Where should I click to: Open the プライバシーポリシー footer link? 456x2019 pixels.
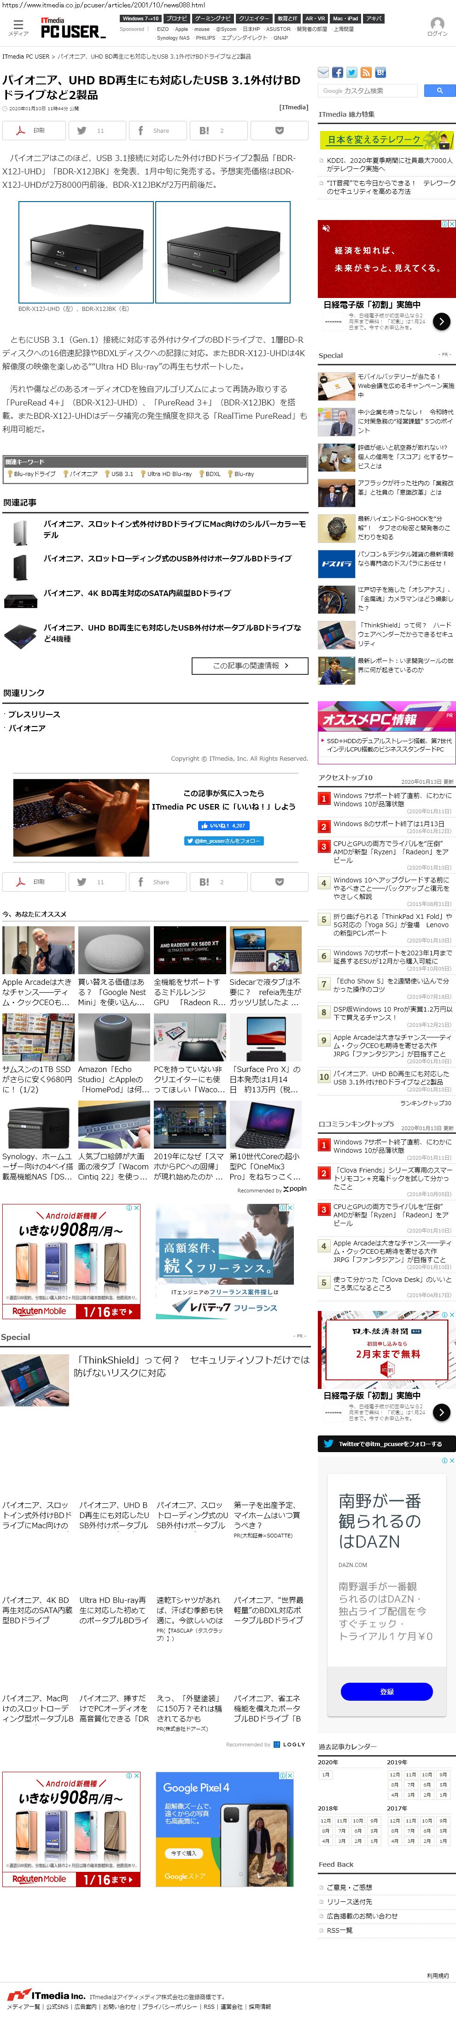[x=170, y=2007]
